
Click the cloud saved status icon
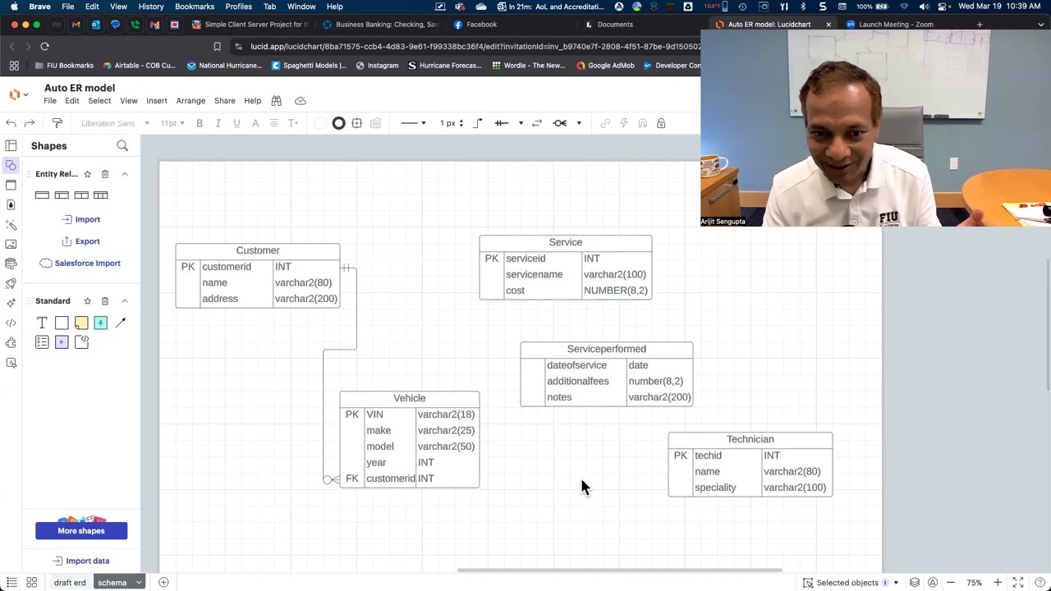tap(301, 101)
